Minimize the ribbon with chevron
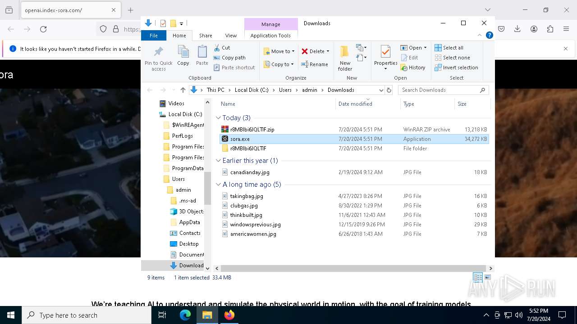 (x=480, y=35)
